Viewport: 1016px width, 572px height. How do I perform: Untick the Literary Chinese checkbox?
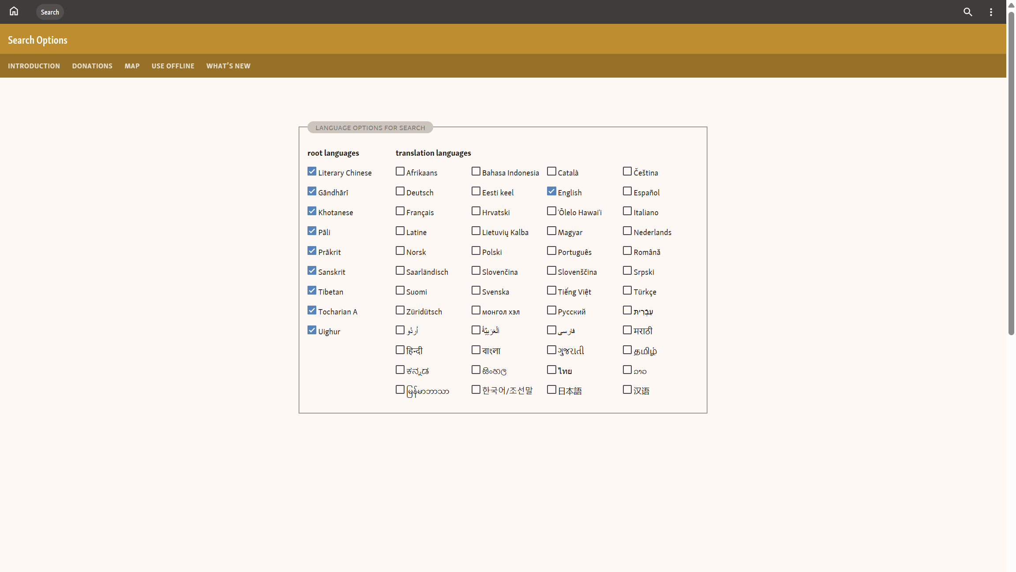(x=312, y=172)
